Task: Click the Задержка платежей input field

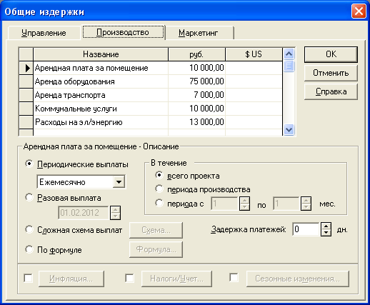Action: coord(306,229)
